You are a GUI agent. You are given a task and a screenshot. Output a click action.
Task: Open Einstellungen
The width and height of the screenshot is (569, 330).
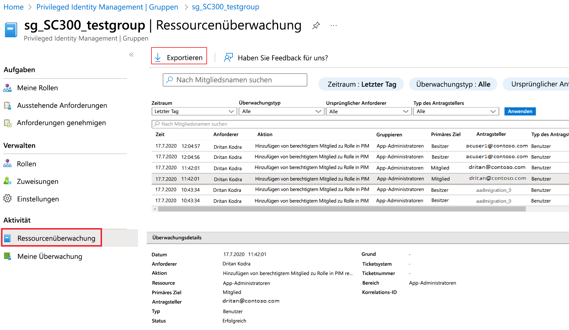click(x=38, y=199)
